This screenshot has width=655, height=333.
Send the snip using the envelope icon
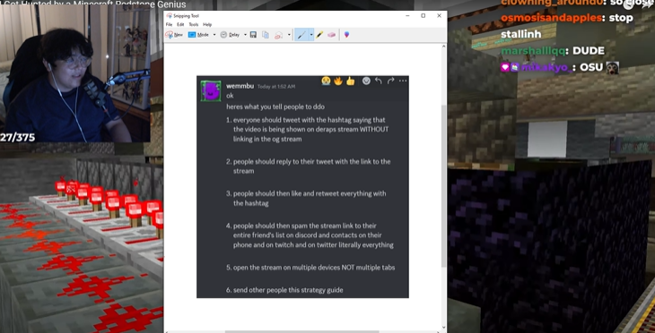pos(279,36)
